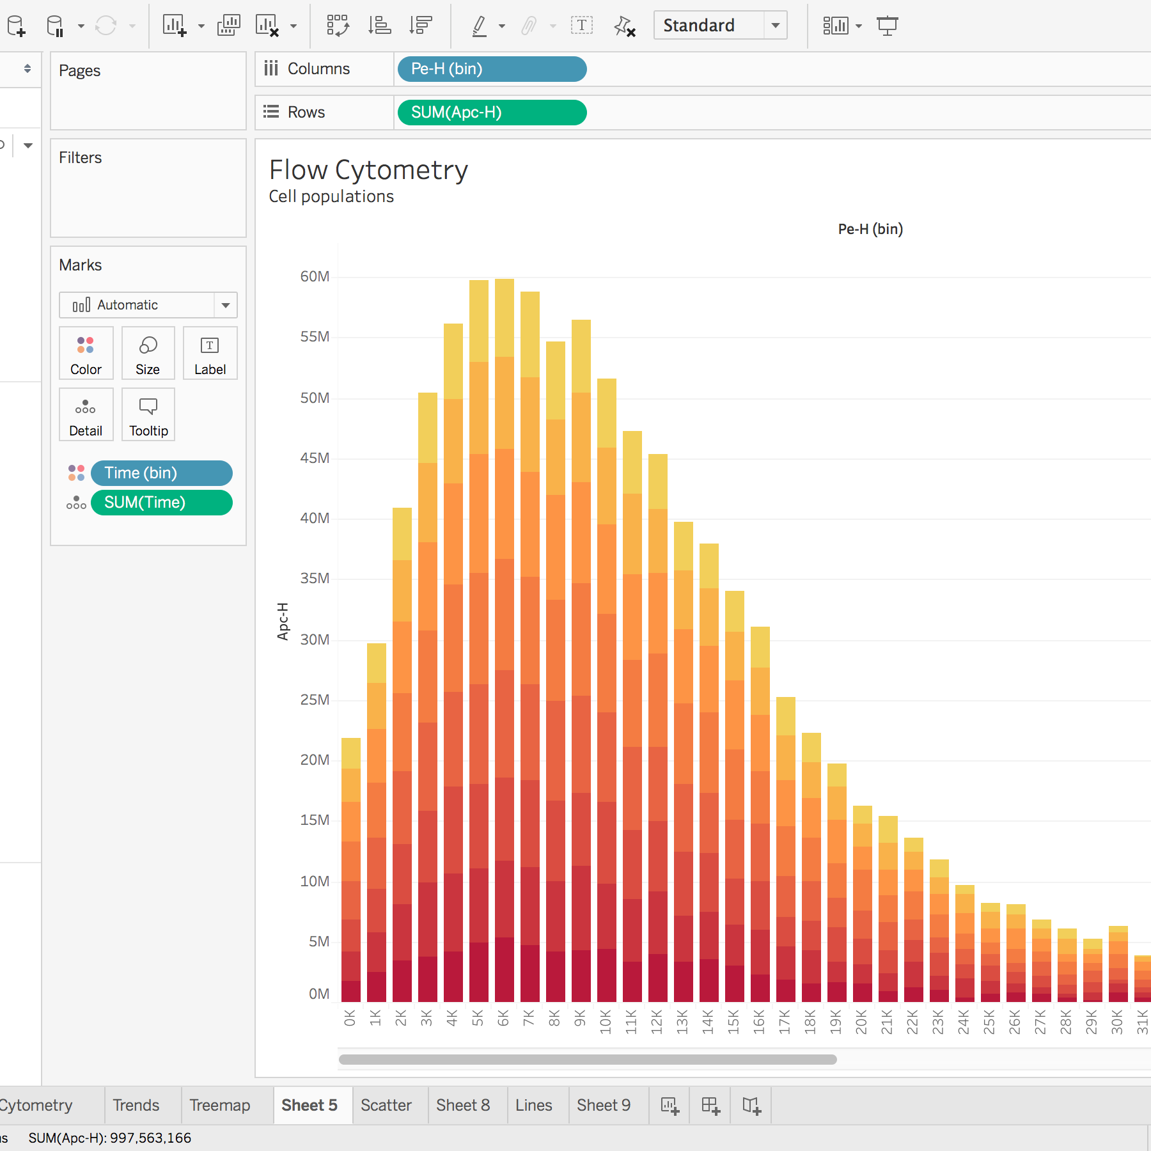Screen dimensions: 1151x1151
Task: Open the Treemap sheet tab
Action: click(219, 1105)
